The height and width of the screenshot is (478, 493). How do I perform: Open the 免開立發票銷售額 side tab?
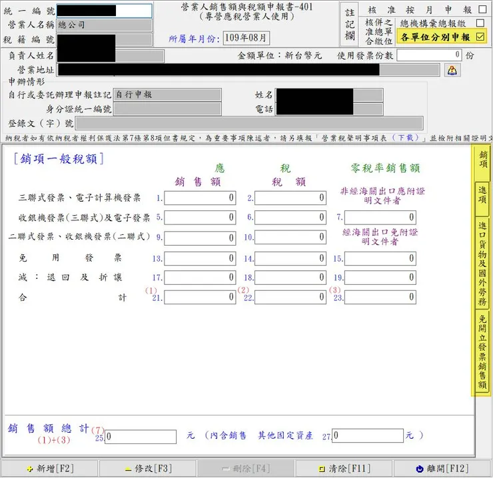482,352
